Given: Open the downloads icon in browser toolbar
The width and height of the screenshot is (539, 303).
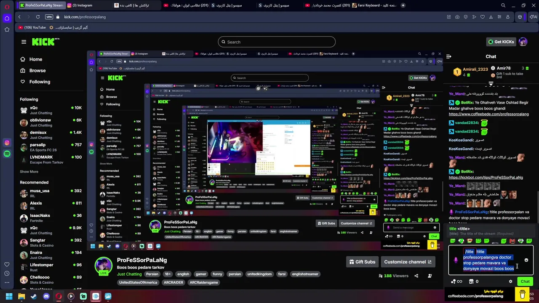Looking at the screenshot, I should 491,17.
